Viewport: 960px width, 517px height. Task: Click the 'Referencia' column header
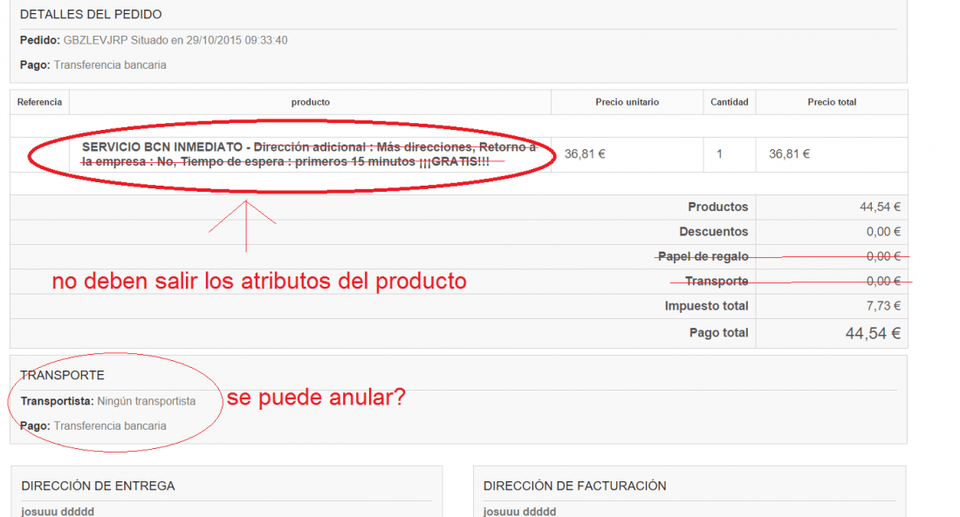pyautogui.click(x=40, y=102)
